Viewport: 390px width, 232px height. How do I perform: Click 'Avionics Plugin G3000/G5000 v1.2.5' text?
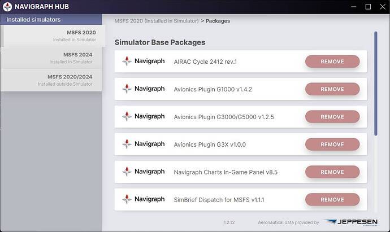pyautogui.click(x=224, y=117)
